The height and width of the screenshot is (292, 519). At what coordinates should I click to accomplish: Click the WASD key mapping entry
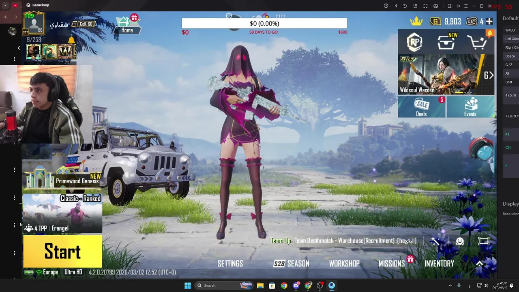pyautogui.click(x=510, y=30)
